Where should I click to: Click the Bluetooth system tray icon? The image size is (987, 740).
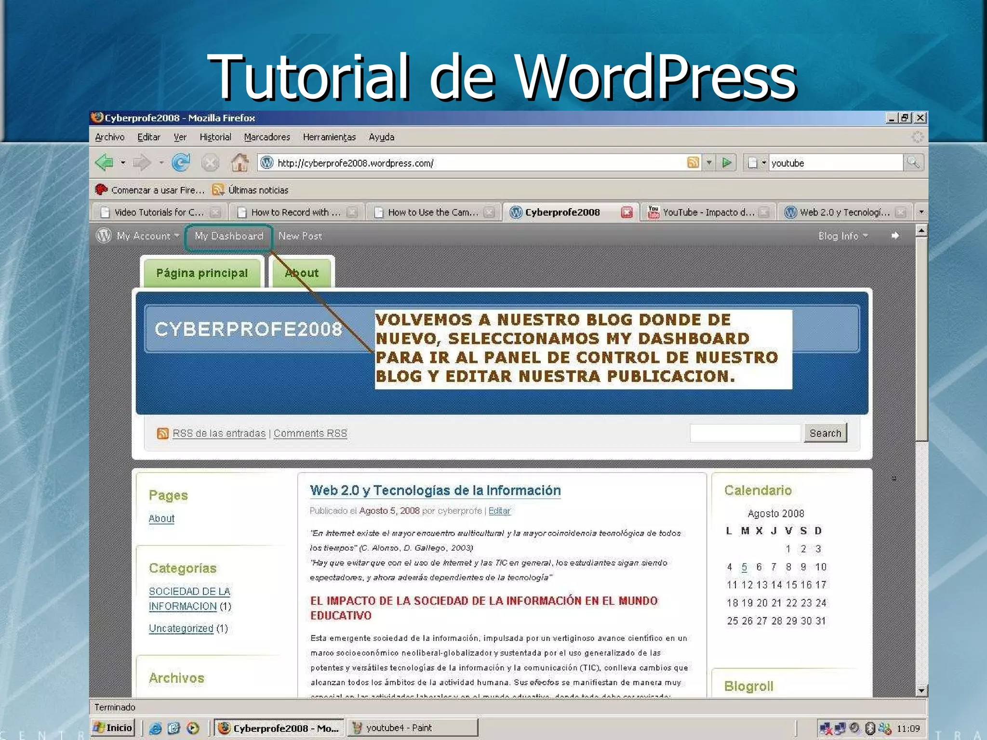point(870,728)
